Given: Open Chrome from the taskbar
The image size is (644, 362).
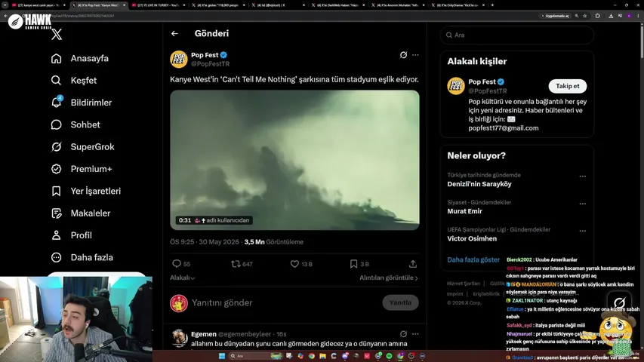Looking at the screenshot, I should click(x=311, y=356).
